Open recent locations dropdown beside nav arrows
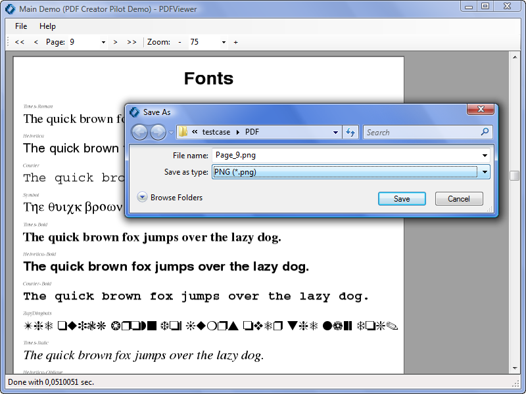Image resolution: width=526 pixels, height=394 pixels. point(171,133)
